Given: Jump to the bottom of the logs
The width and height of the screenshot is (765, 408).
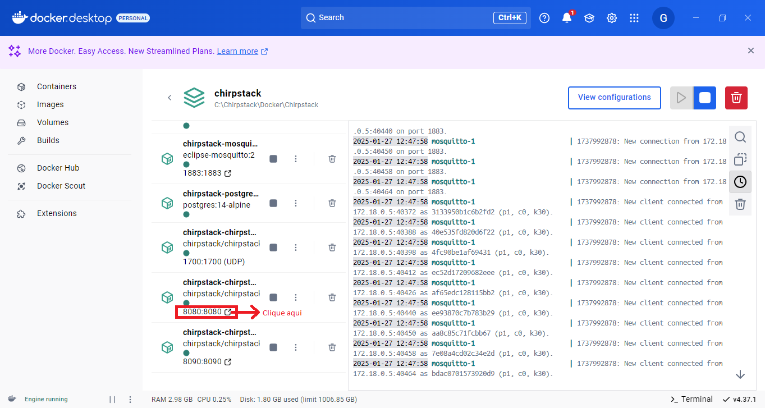Looking at the screenshot, I should pos(740,374).
